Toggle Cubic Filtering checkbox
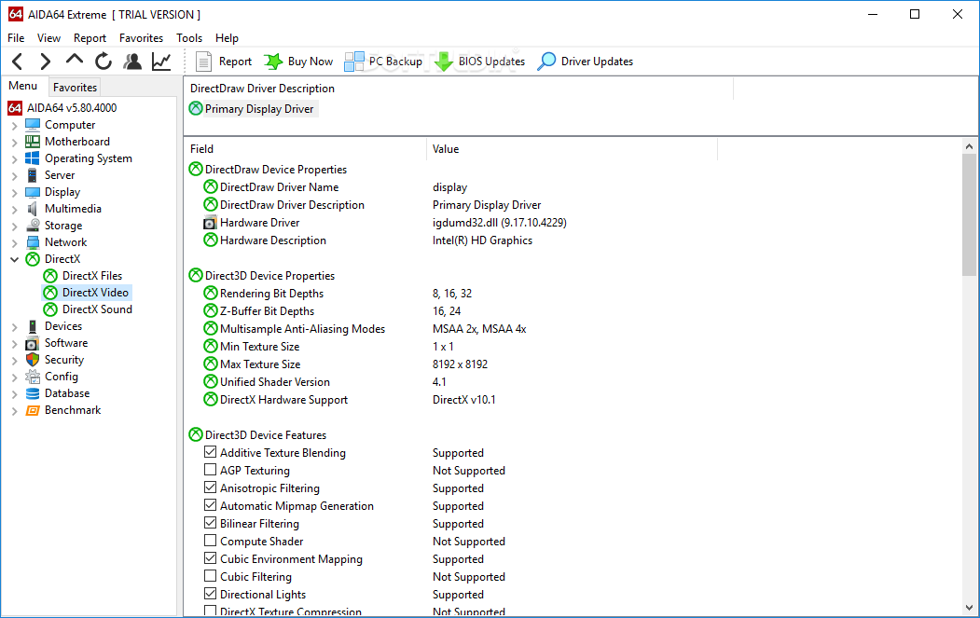 coord(211,575)
